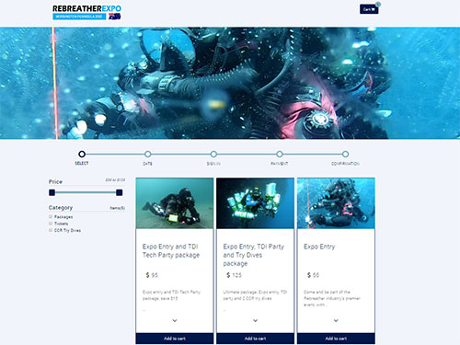Image resolution: width=460 pixels, height=345 pixels.
Task: Go to the PAYMENT step circle
Action: pyautogui.click(x=280, y=154)
